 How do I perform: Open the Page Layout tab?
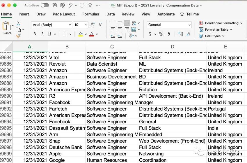point(64,14)
